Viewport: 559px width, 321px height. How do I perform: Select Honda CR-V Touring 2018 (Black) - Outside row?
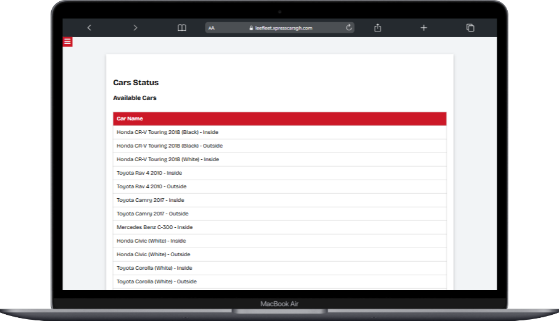(x=279, y=146)
